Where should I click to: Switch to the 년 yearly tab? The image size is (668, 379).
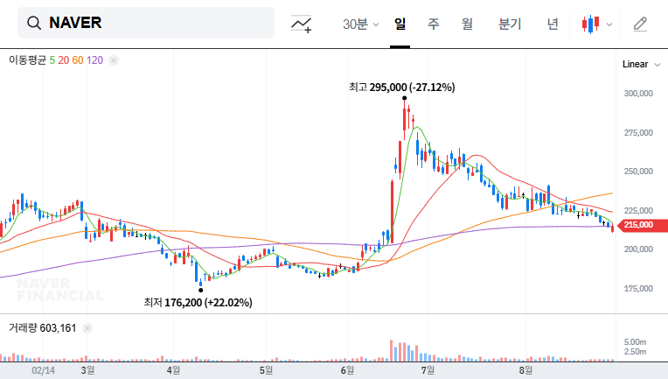point(553,24)
